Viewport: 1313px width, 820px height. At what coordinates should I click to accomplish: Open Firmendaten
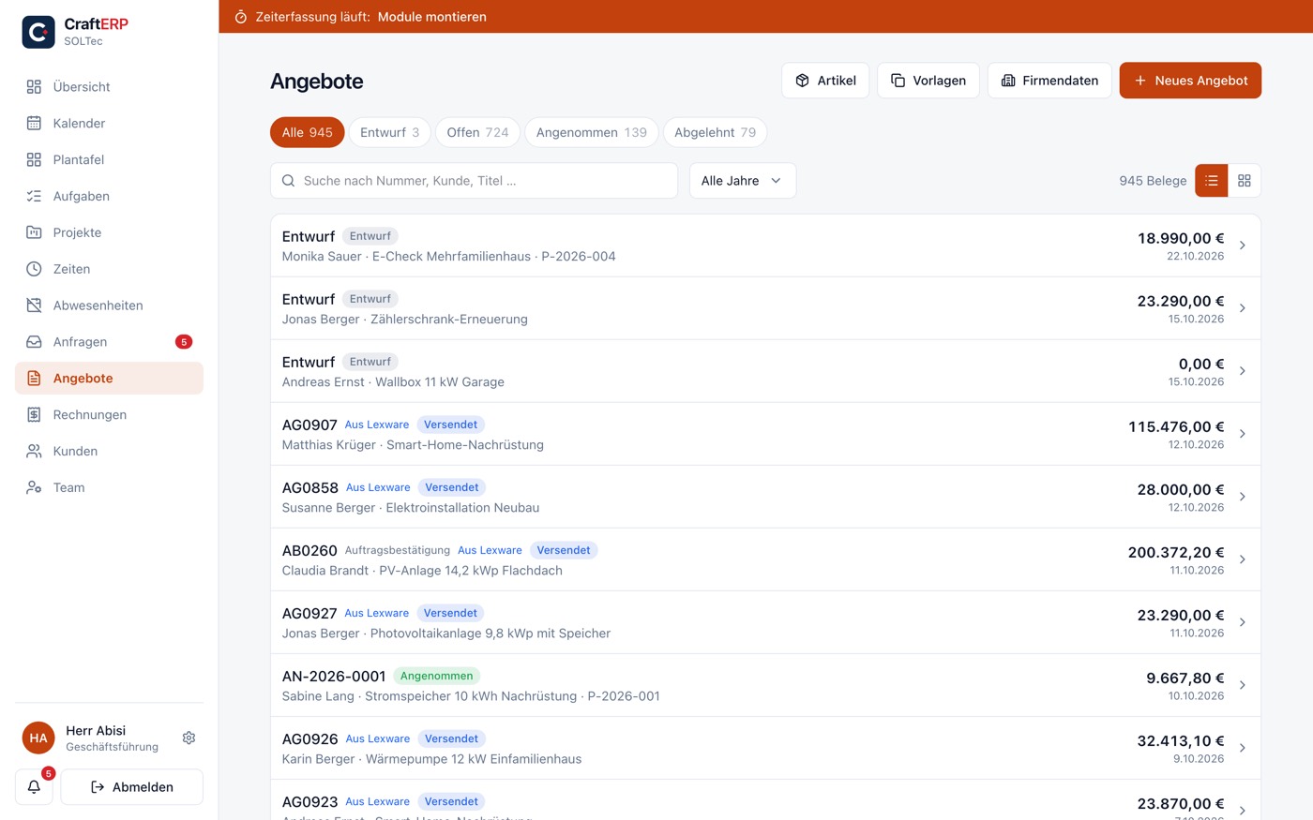(x=1049, y=81)
